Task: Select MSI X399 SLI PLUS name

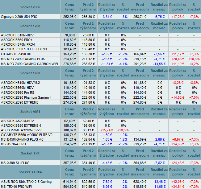Action: (15, 163)
